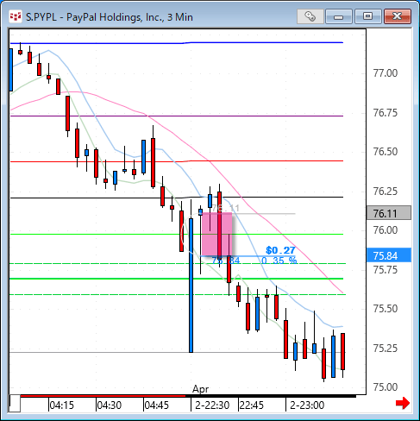Click the CQG chart icon in title bar
This screenshot has height=421, width=420.
tap(16, 16)
